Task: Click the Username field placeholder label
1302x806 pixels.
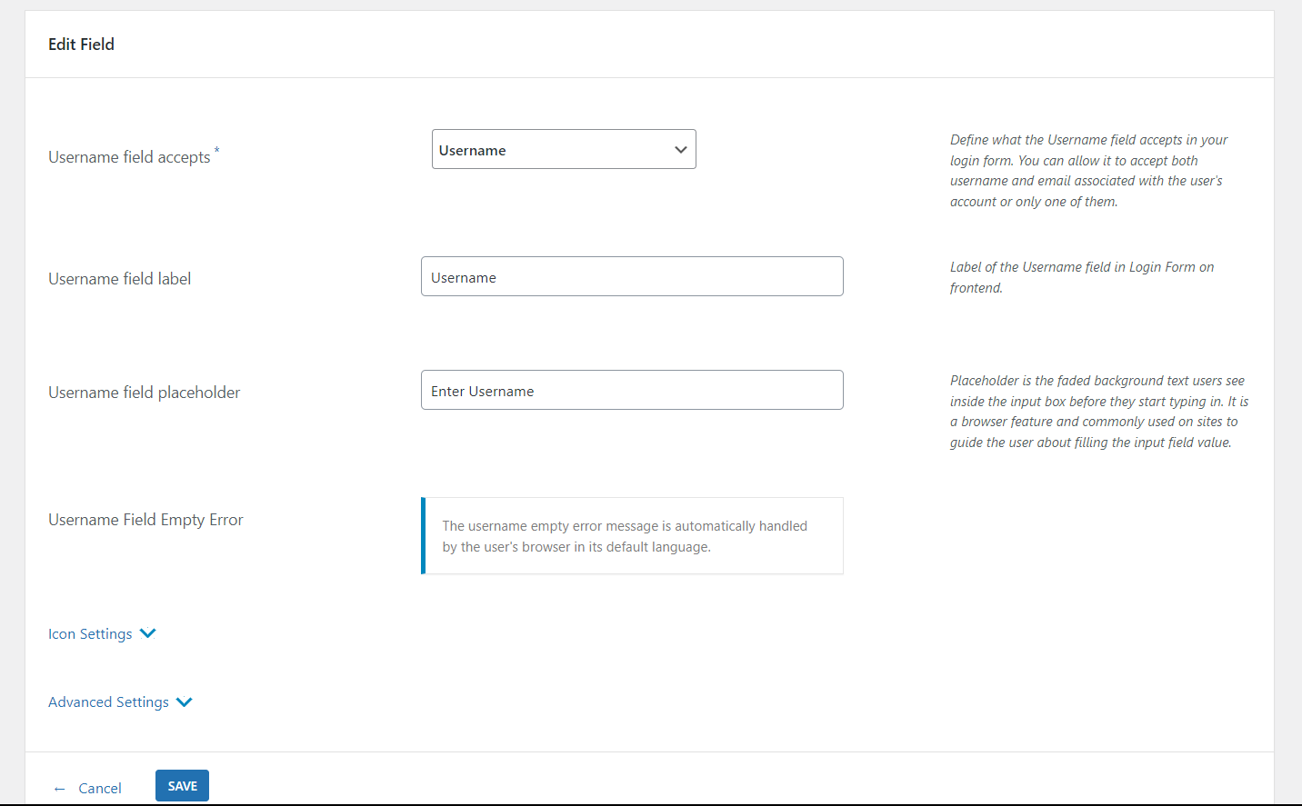Action: pyautogui.click(x=144, y=393)
